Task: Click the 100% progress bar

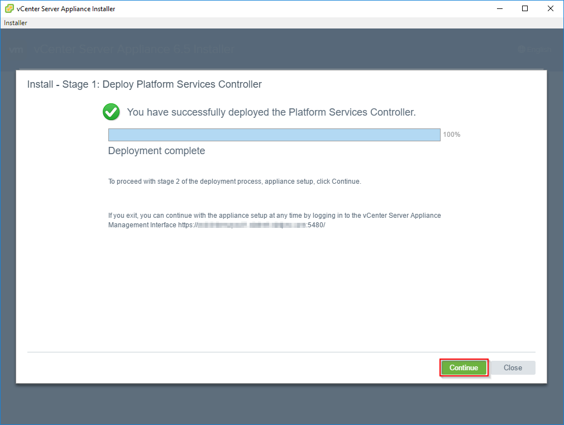Action: pyautogui.click(x=274, y=135)
